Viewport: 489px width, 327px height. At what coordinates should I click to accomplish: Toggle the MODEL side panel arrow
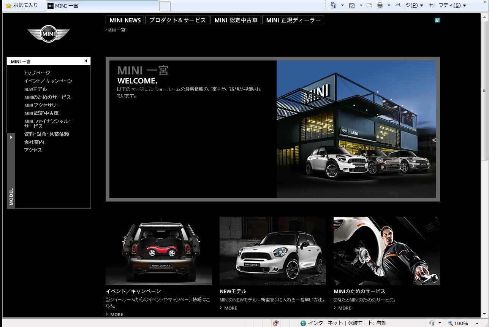click(11, 137)
